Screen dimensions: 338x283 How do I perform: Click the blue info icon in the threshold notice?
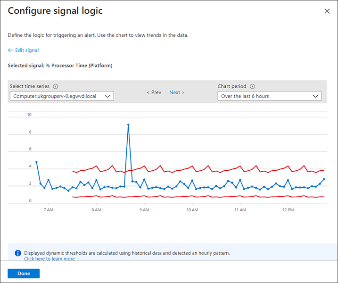pyautogui.click(x=18, y=253)
